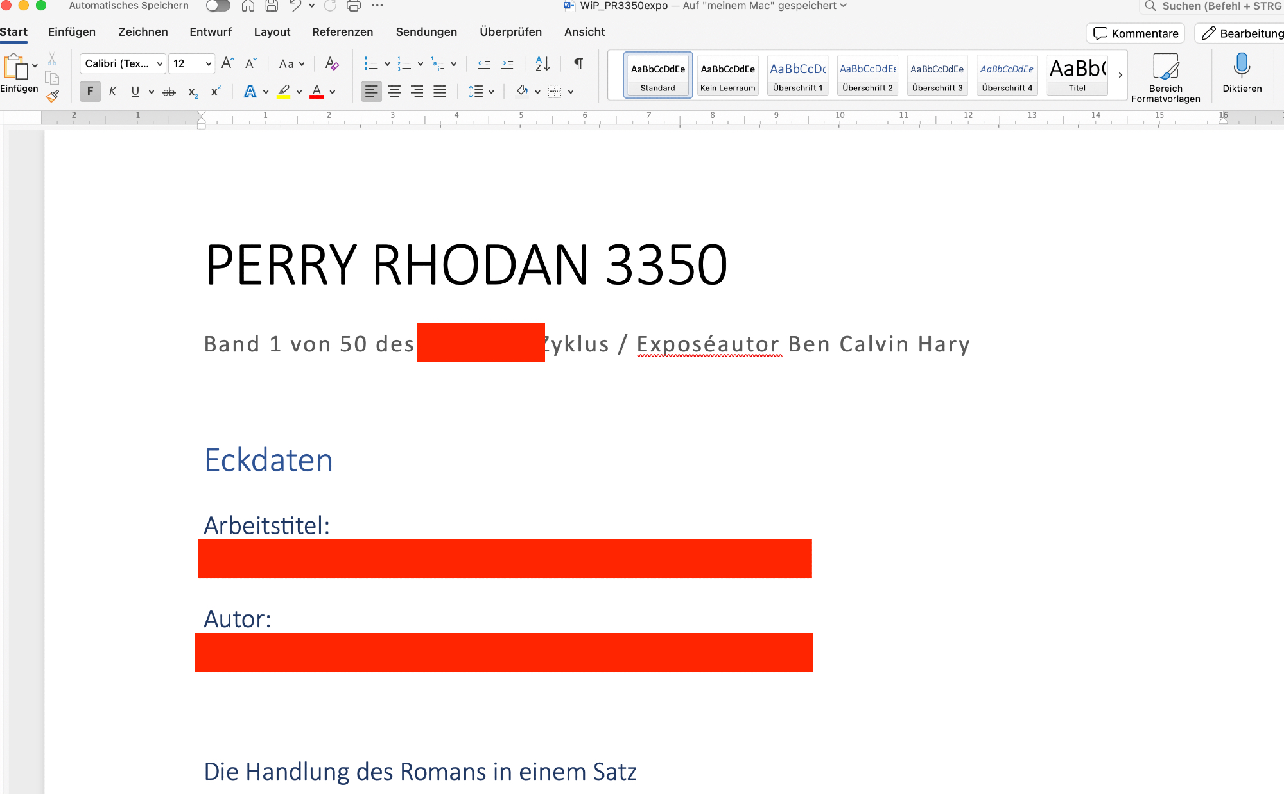The width and height of the screenshot is (1284, 794).
Task: Toggle bold formatting F button
Action: point(90,91)
